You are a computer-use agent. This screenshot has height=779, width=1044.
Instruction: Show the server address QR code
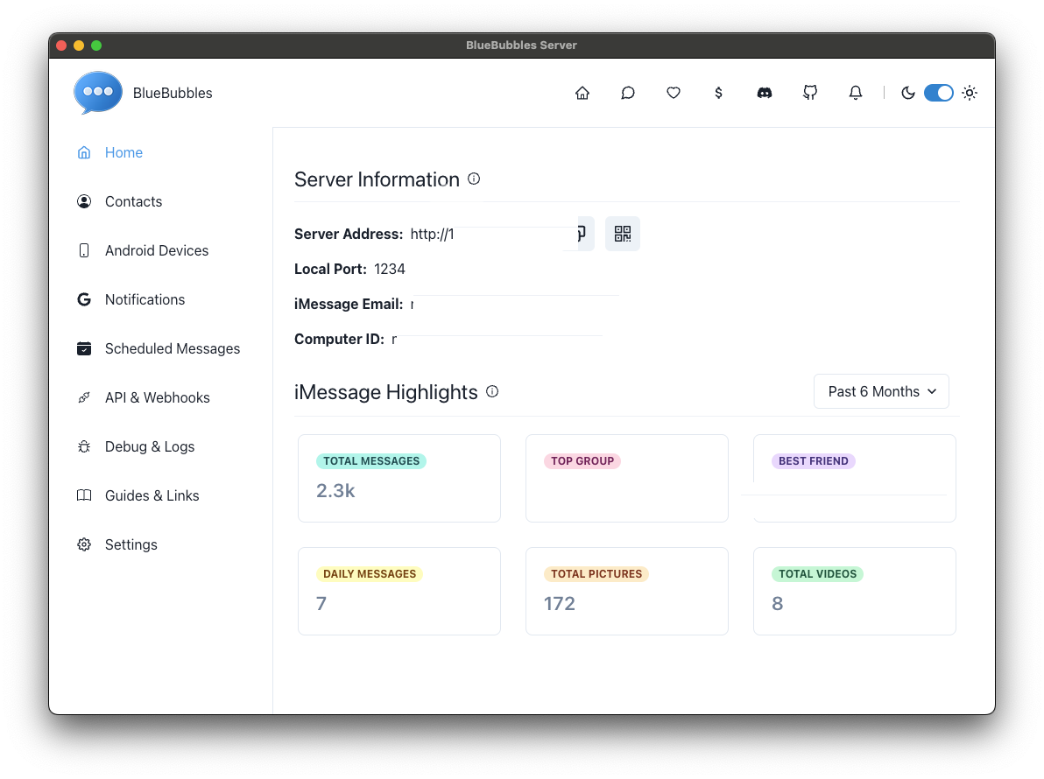tap(623, 234)
